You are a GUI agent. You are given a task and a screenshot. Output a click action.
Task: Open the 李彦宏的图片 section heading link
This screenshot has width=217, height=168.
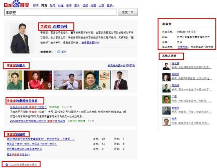click(16, 66)
